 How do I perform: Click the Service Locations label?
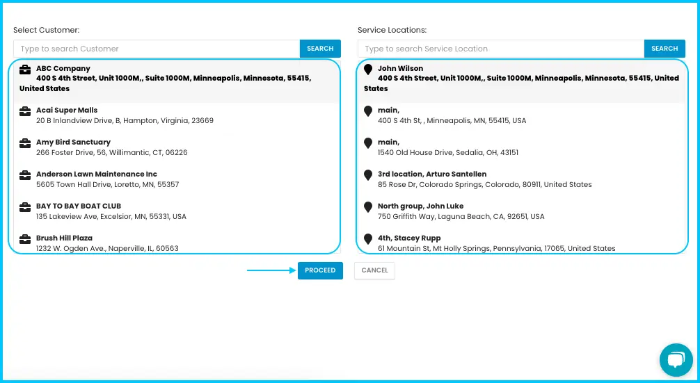(392, 31)
